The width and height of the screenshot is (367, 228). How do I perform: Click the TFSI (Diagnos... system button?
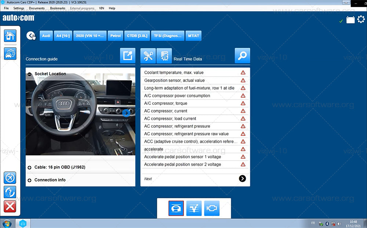tap(168, 36)
